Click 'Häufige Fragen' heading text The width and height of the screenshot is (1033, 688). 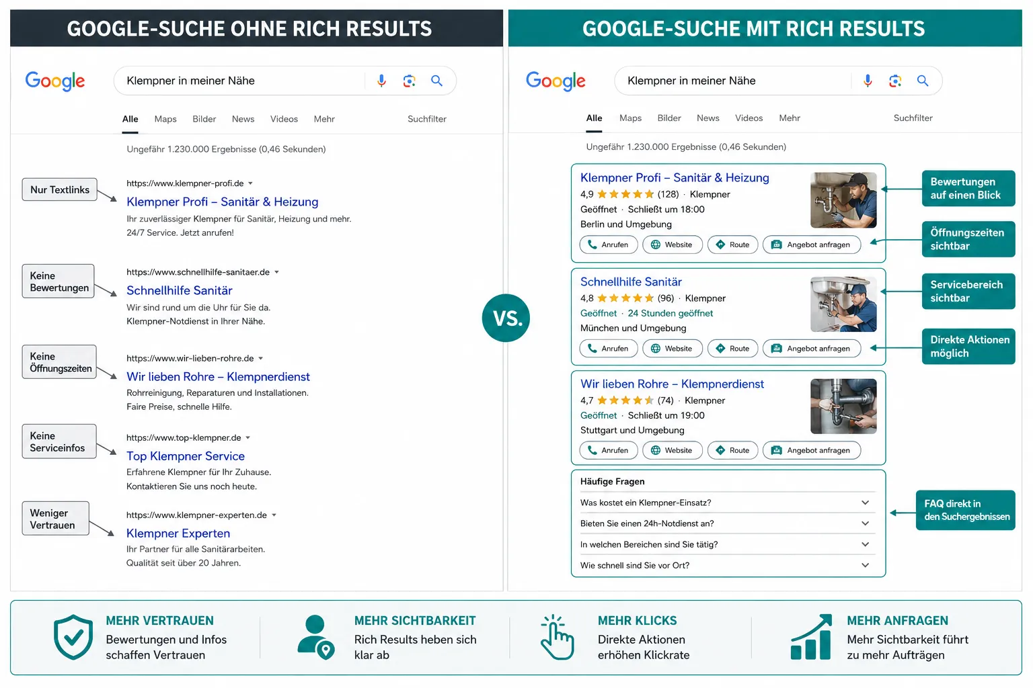point(612,482)
